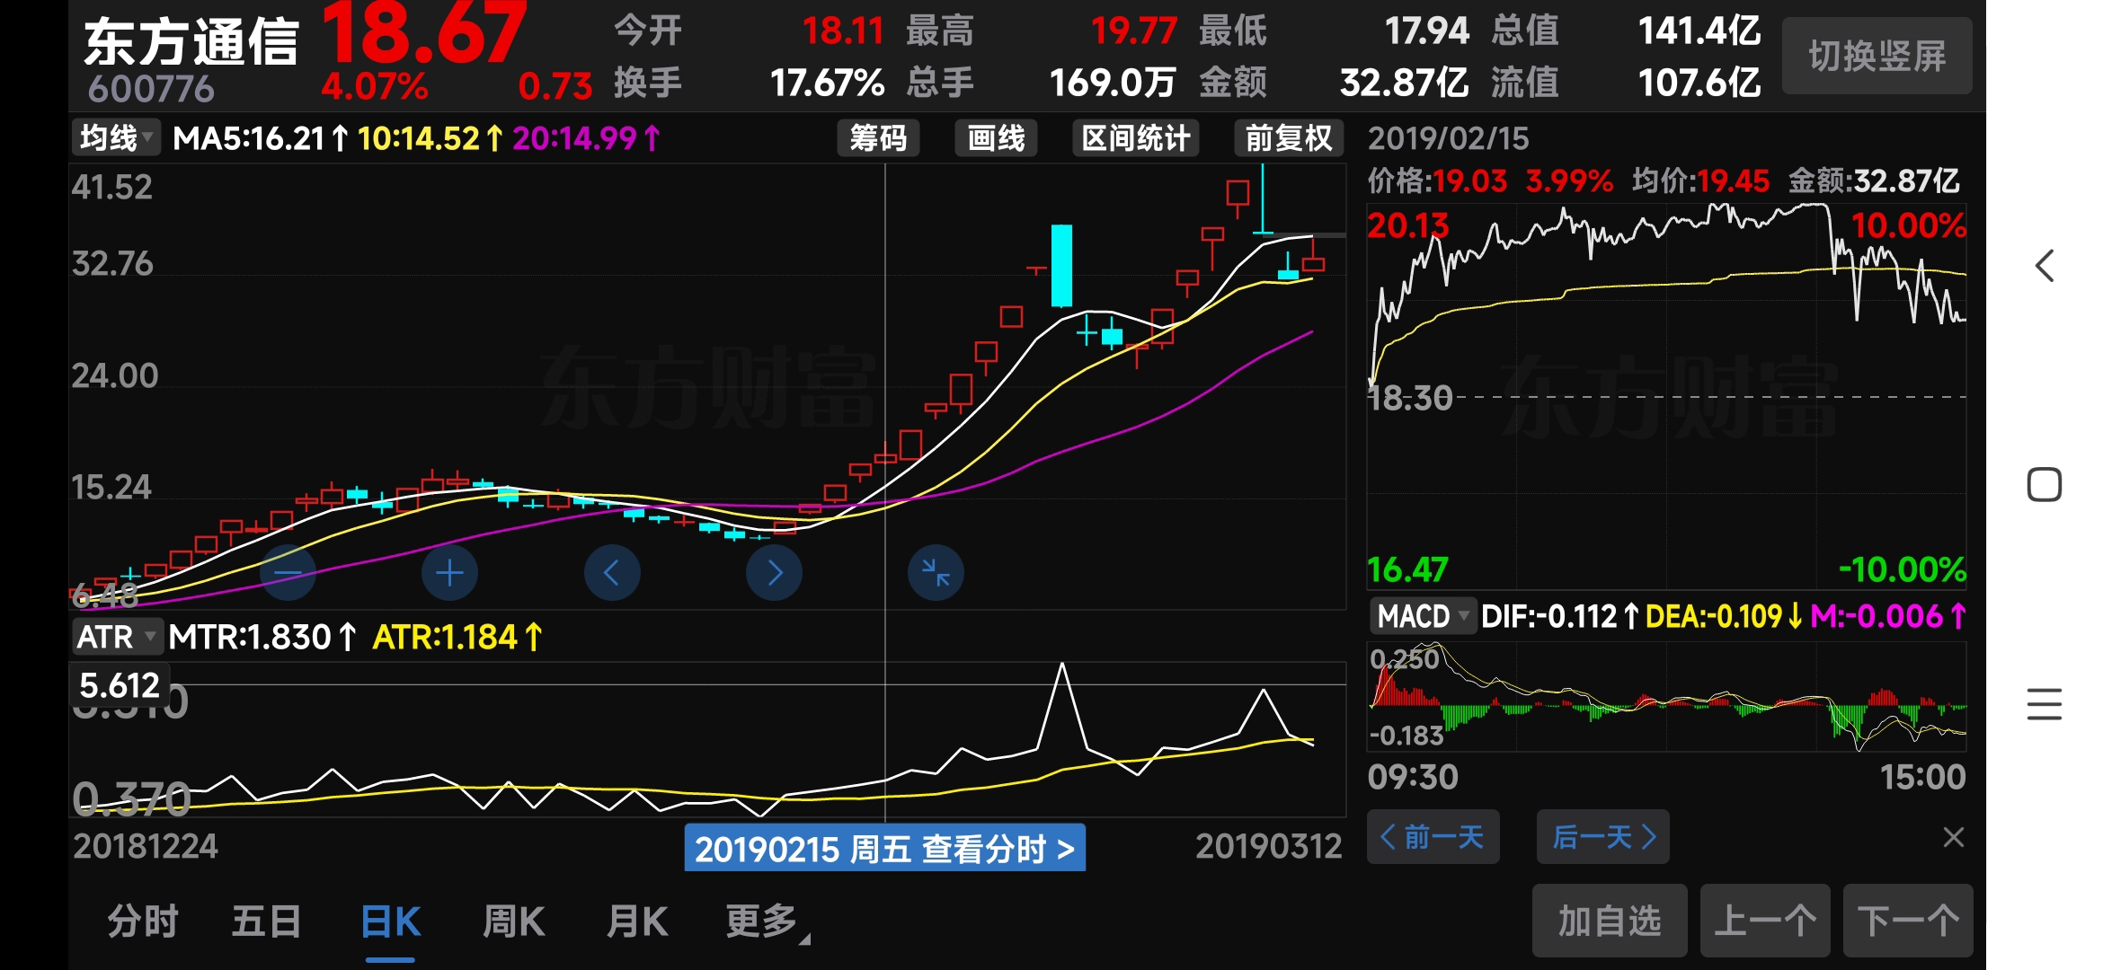2103x970 pixels.
Task: Open MACD indicator dropdown
Action: (x=1423, y=616)
